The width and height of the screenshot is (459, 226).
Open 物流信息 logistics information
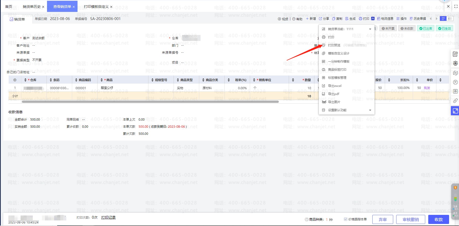(385, 19)
